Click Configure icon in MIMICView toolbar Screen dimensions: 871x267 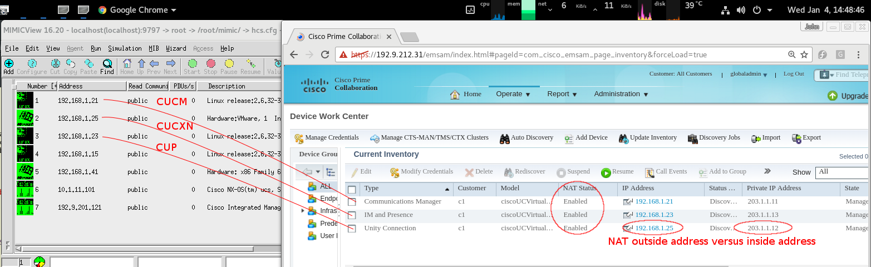[32, 63]
